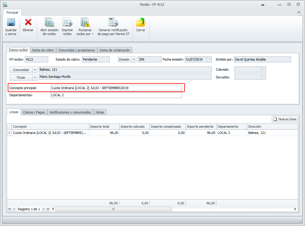Open the Emisión button dropdown arrow
The width and height of the screenshot is (305, 226).
coord(134,59)
